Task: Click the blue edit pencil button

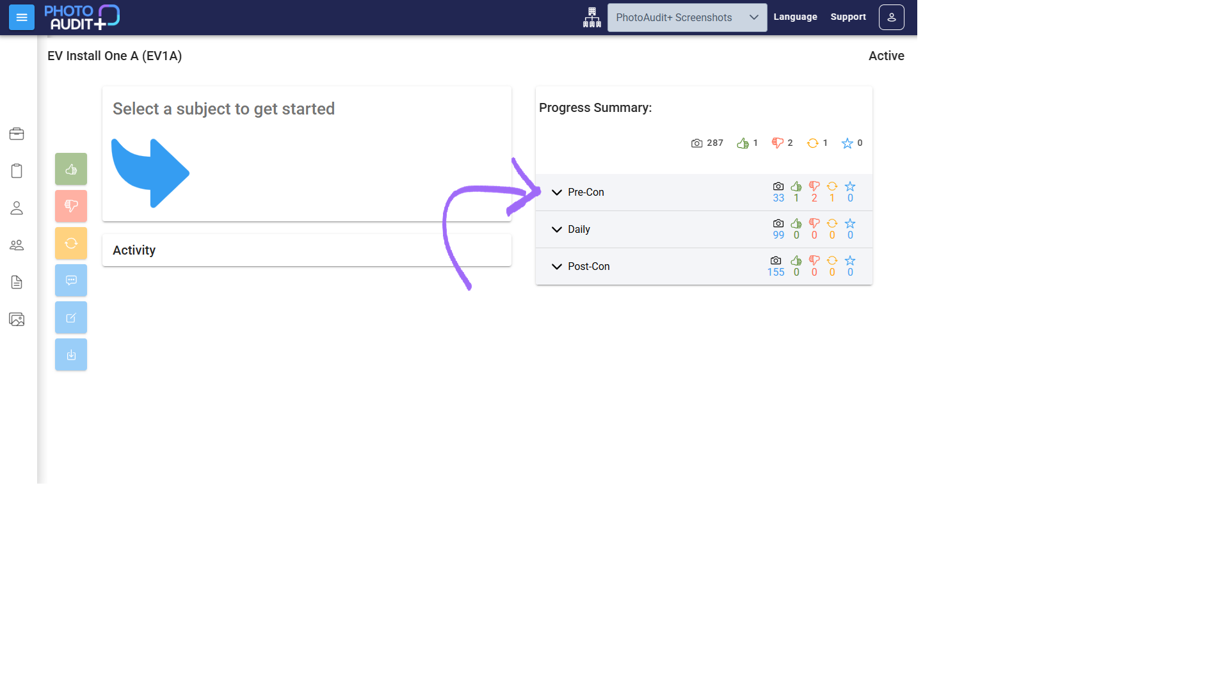Action: pos(71,318)
